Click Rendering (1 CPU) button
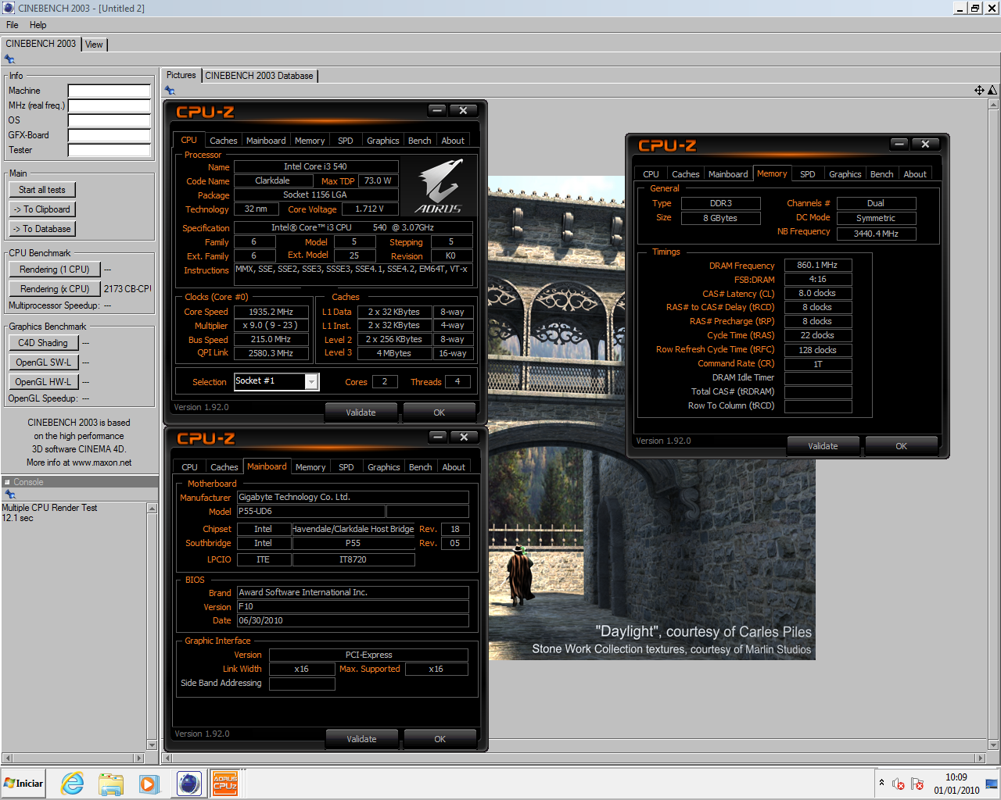1001x800 pixels. coord(55,270)
